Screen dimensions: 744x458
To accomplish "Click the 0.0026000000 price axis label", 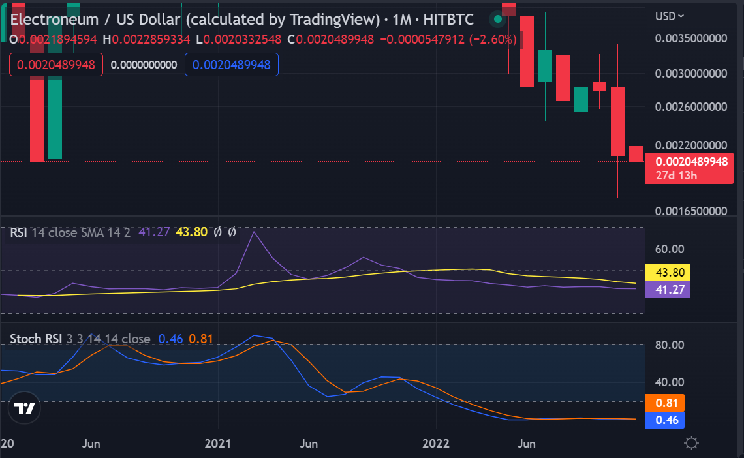I will pos(691,107).
